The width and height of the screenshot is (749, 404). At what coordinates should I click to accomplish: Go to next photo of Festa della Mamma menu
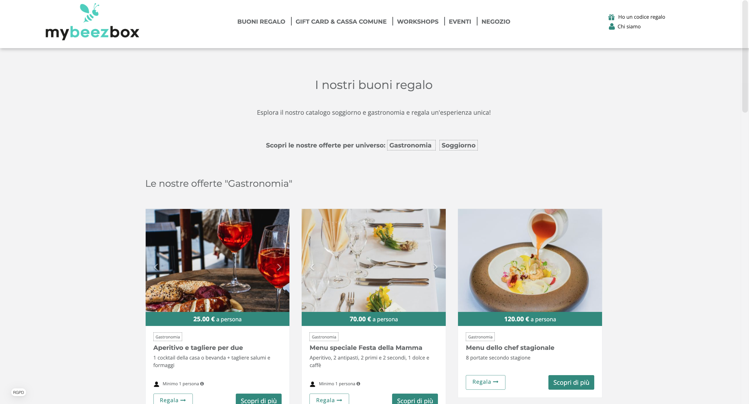tap(435, 267)
